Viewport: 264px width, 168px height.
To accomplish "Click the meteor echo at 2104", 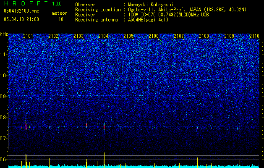I will pos(104,127).
